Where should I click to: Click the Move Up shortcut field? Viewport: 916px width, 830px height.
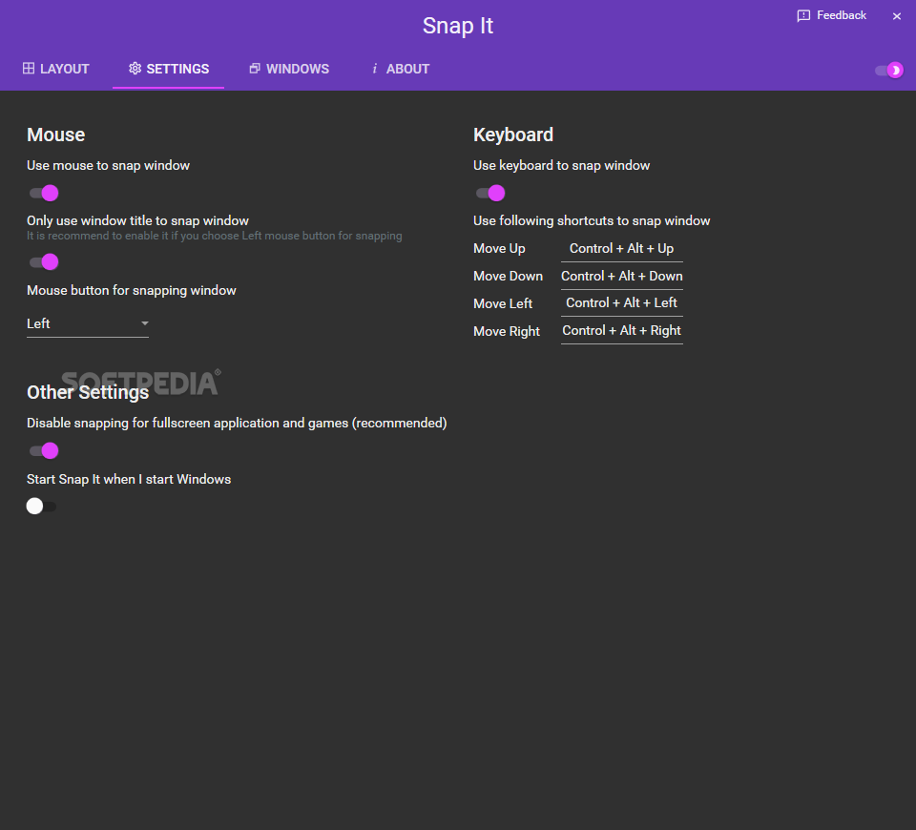[621, 249]
